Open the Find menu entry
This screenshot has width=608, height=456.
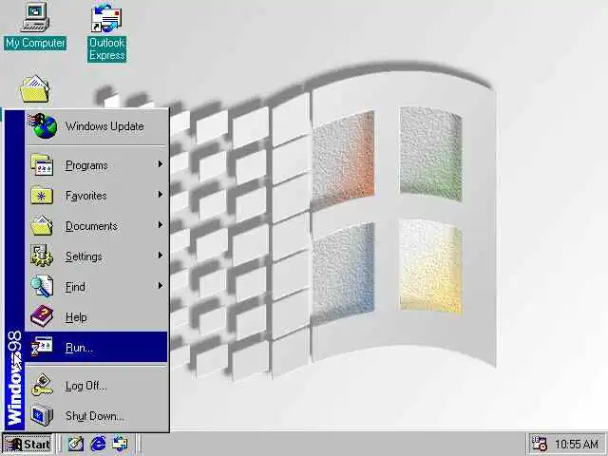96,286
